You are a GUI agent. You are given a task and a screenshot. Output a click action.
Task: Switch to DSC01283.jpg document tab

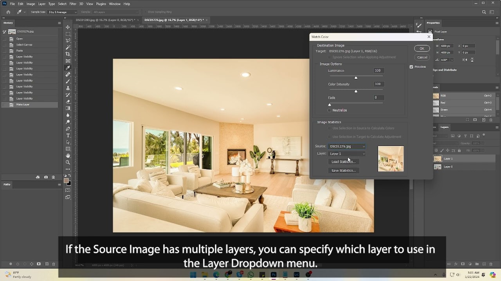105,20
